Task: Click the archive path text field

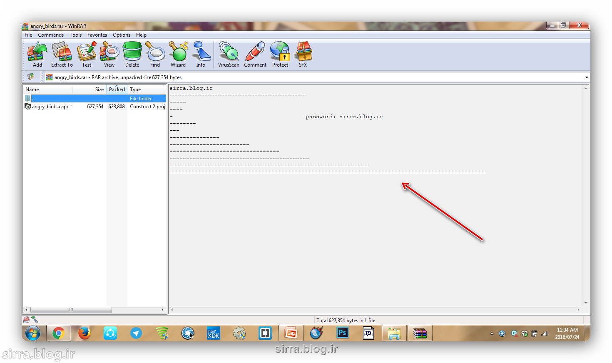Action: point(314,77)
